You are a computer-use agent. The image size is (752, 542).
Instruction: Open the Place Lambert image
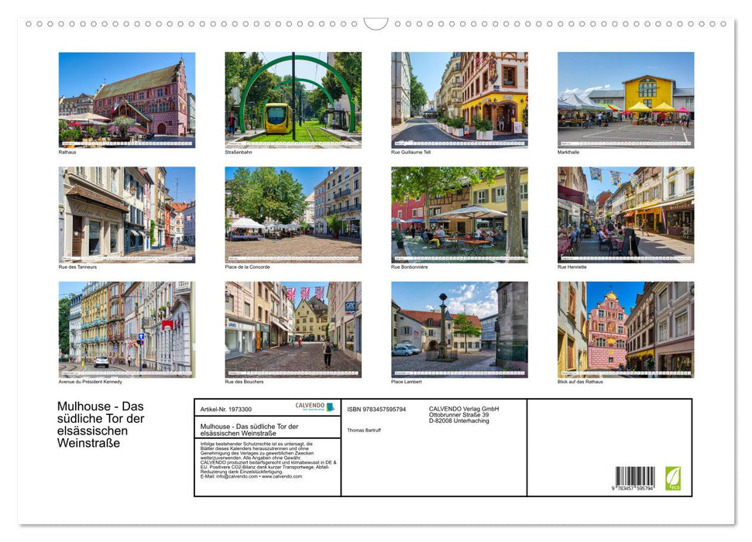pyautogui.click(x=461, y=330)
